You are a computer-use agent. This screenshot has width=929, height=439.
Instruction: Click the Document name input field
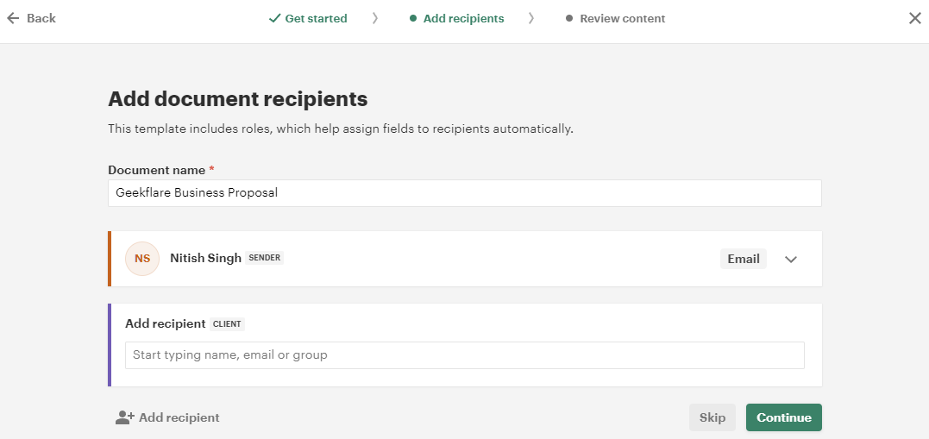point(464,193)
